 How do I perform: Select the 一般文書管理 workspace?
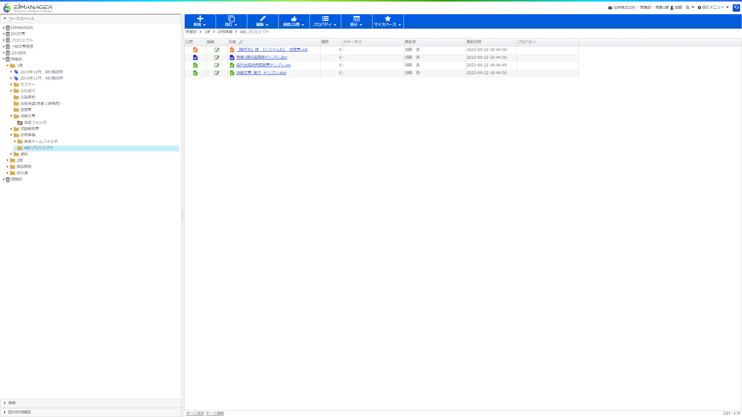point(22,47)
